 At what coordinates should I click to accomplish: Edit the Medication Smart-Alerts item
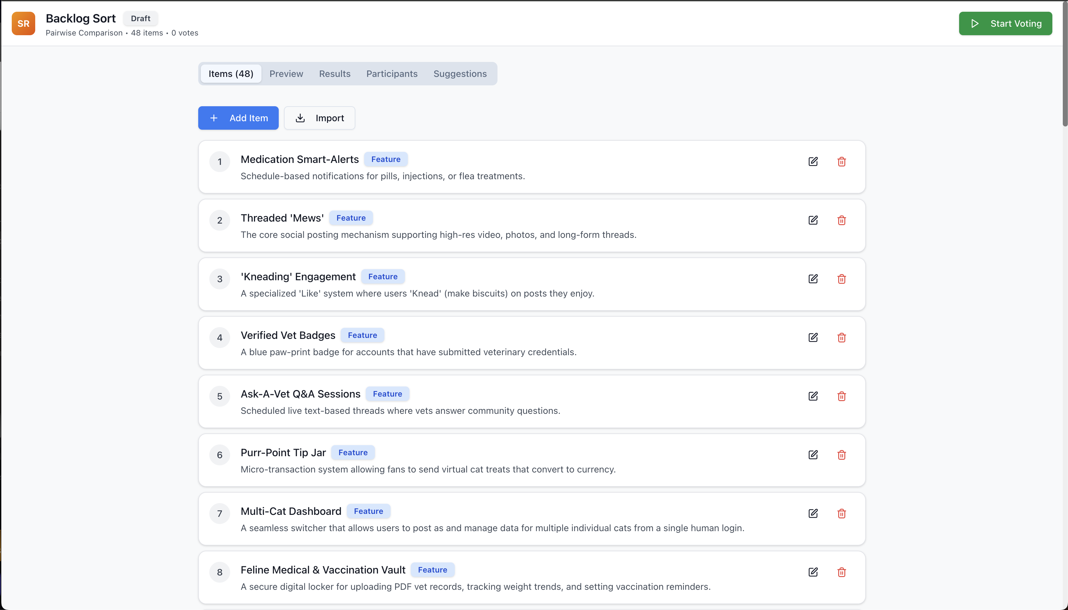pyautogui.click(x=813, y=162)
